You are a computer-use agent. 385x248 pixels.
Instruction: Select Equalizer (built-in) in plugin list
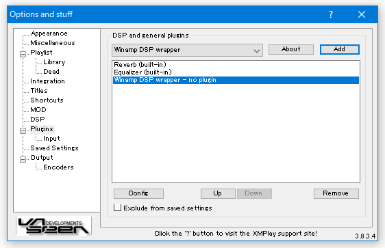point(236,72)
